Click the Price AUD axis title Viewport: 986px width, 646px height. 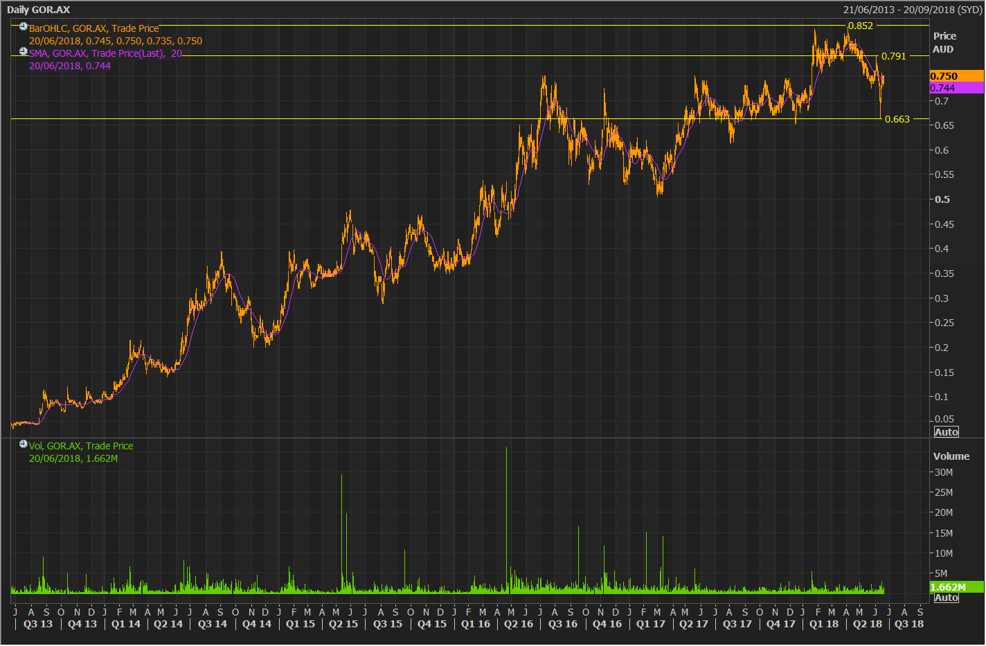[x=944, y=42]
